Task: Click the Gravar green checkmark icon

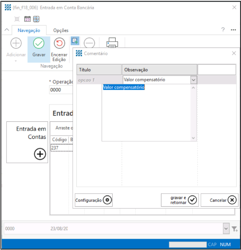Action: (x=39, y=43)
